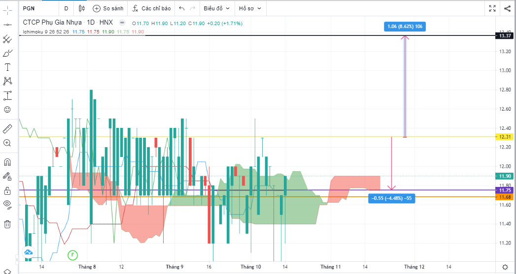Delete all drawings with trash icon

coord(7,224)
